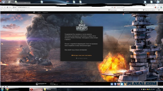163x91 pixels.
Task: Go back using the browser back arrow
Action: click(x=2, y=7)
